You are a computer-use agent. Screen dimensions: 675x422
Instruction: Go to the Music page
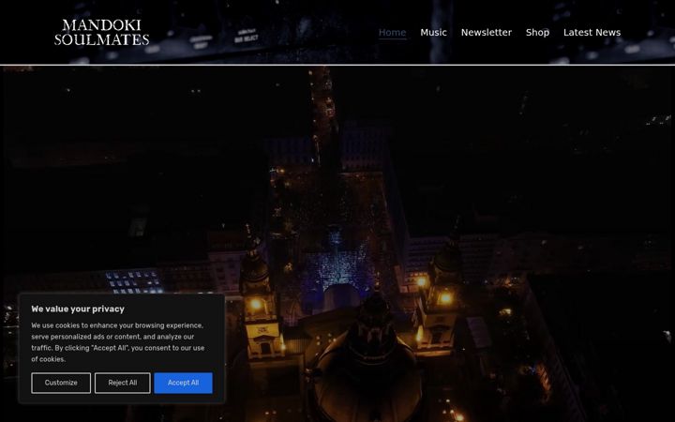click(x=433, y=32)
